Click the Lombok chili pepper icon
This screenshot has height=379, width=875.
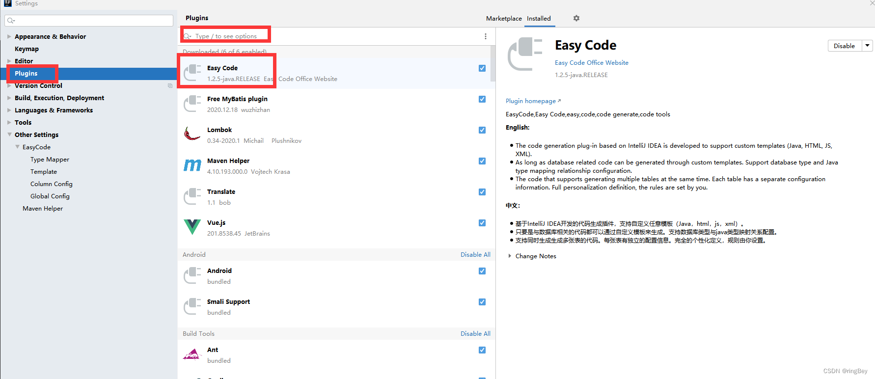192,134
